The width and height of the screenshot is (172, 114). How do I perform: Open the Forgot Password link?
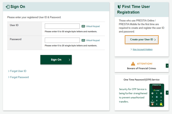coord(19,77)
